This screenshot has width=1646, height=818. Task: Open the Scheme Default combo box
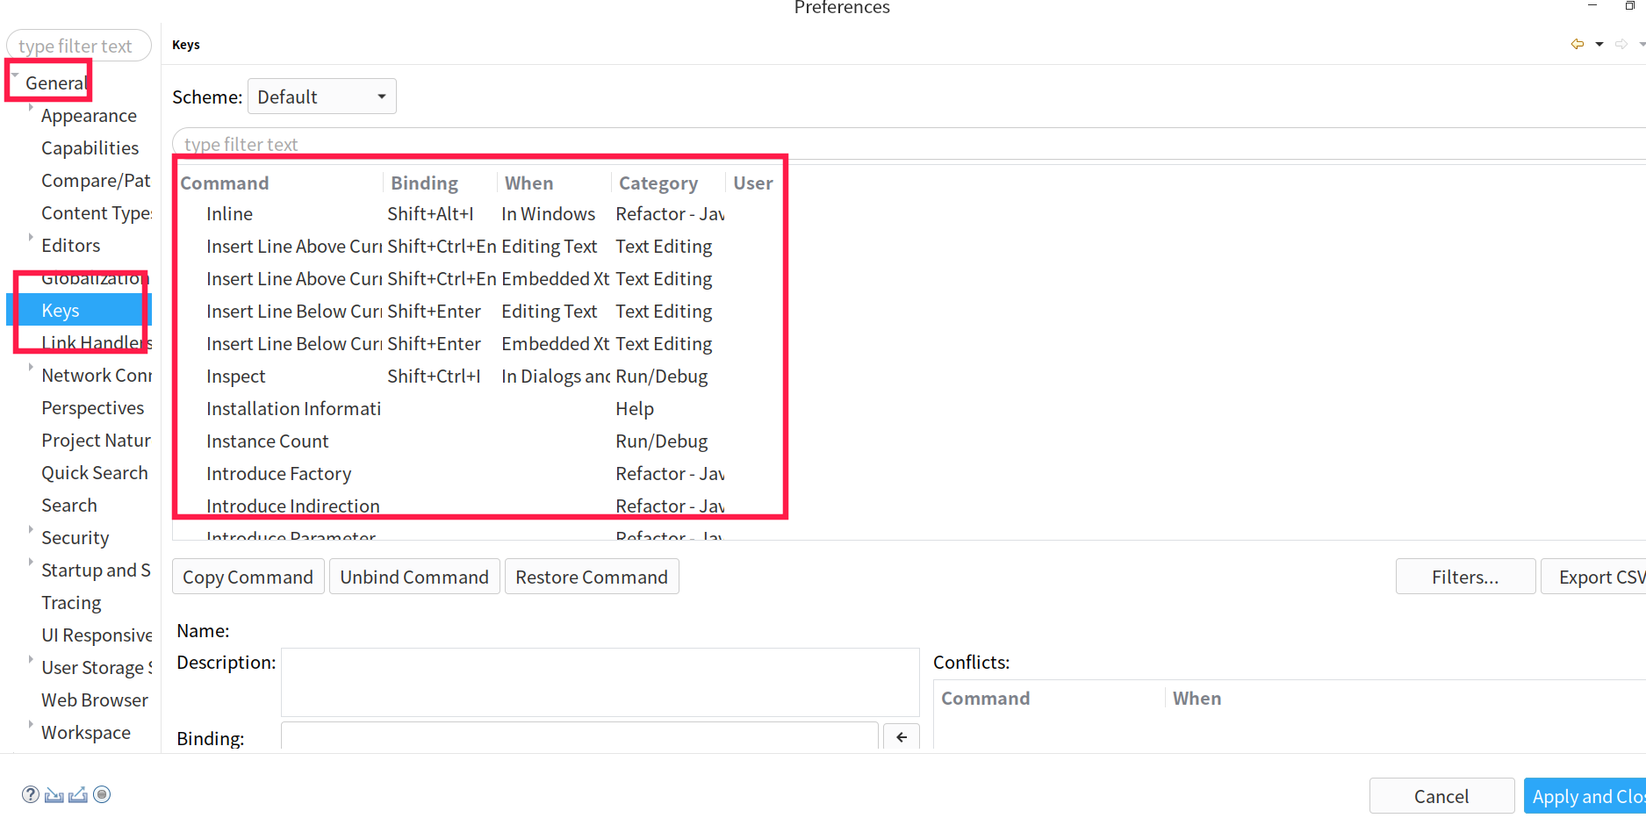tap(322, 97)
